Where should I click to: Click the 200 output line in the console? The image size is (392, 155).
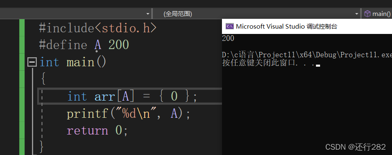point(228,38)
